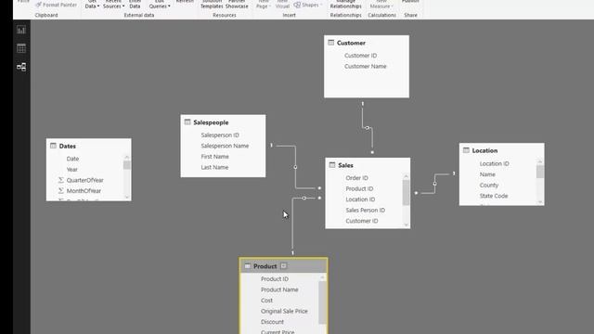Select Salesperson ID field in Salespeople table
Image resolution: width=594 pixels, height=334 pixels.
[x=220, y=135]
